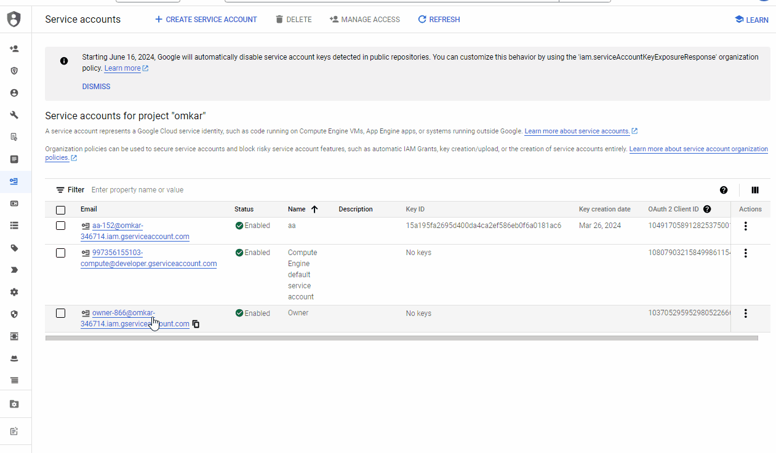Dismiss the banner with DISMISS

(96, 87)
